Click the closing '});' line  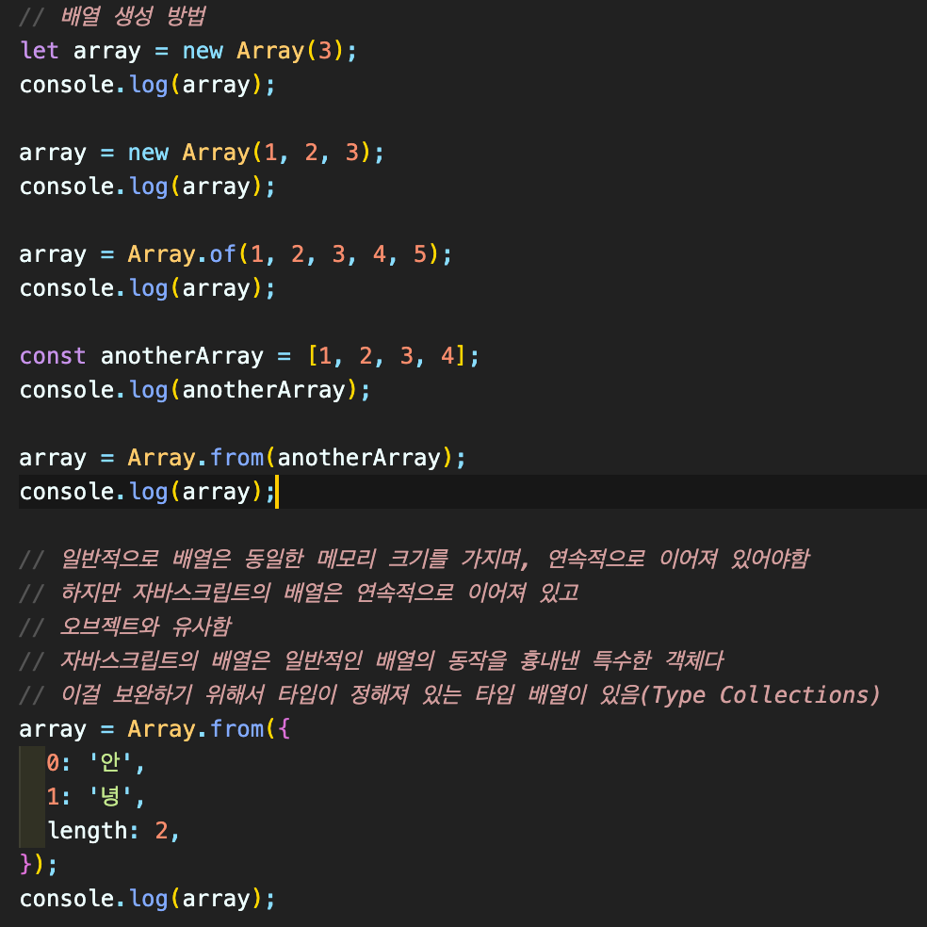click(39, 865)
